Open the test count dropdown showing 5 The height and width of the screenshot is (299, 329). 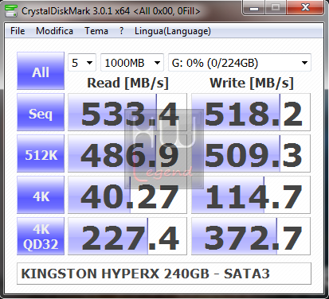point(82,63)
